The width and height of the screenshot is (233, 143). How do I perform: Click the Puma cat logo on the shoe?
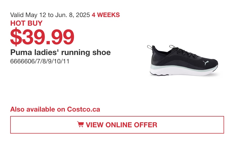pos(206,63)
